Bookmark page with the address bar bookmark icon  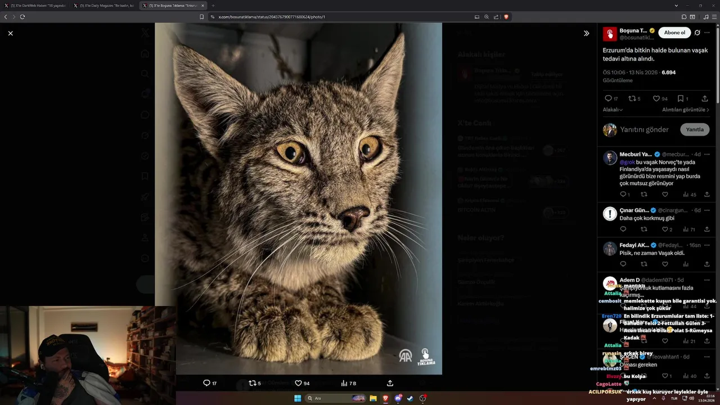[x=201, y=17]
